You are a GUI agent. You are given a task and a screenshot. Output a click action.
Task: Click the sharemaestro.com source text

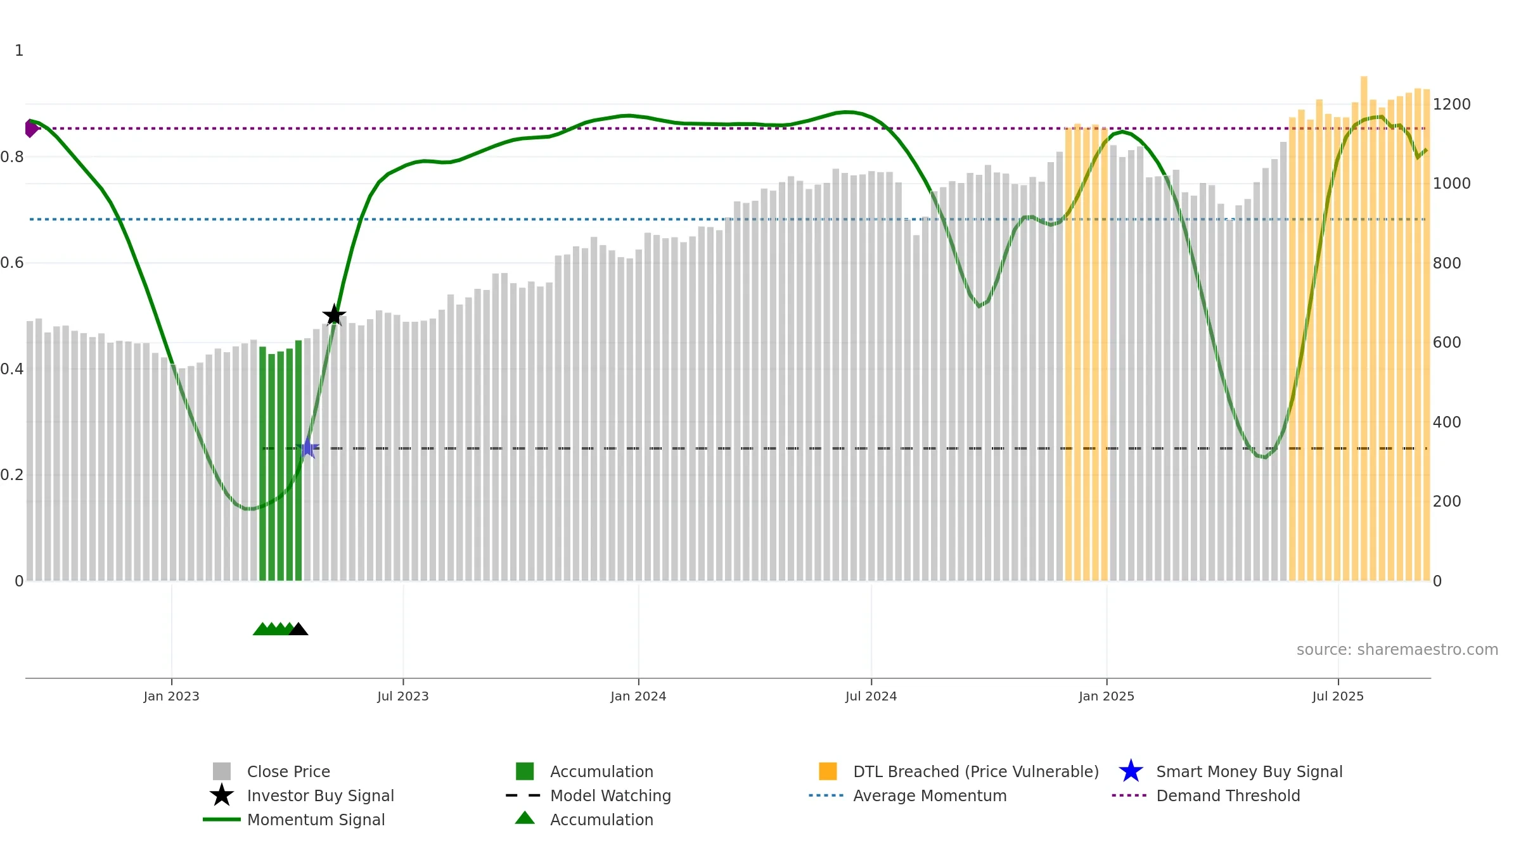click(x=1397, y=650)
